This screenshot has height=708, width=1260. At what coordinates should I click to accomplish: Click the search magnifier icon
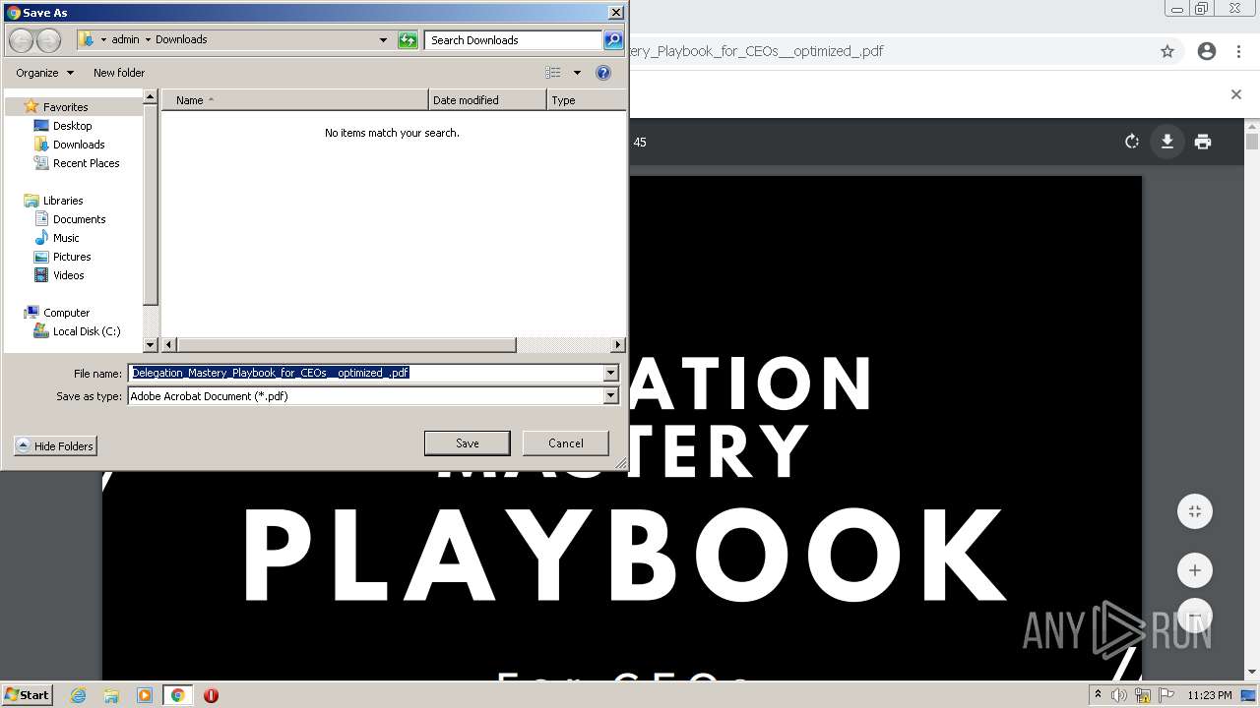click(x=613, y=40)
